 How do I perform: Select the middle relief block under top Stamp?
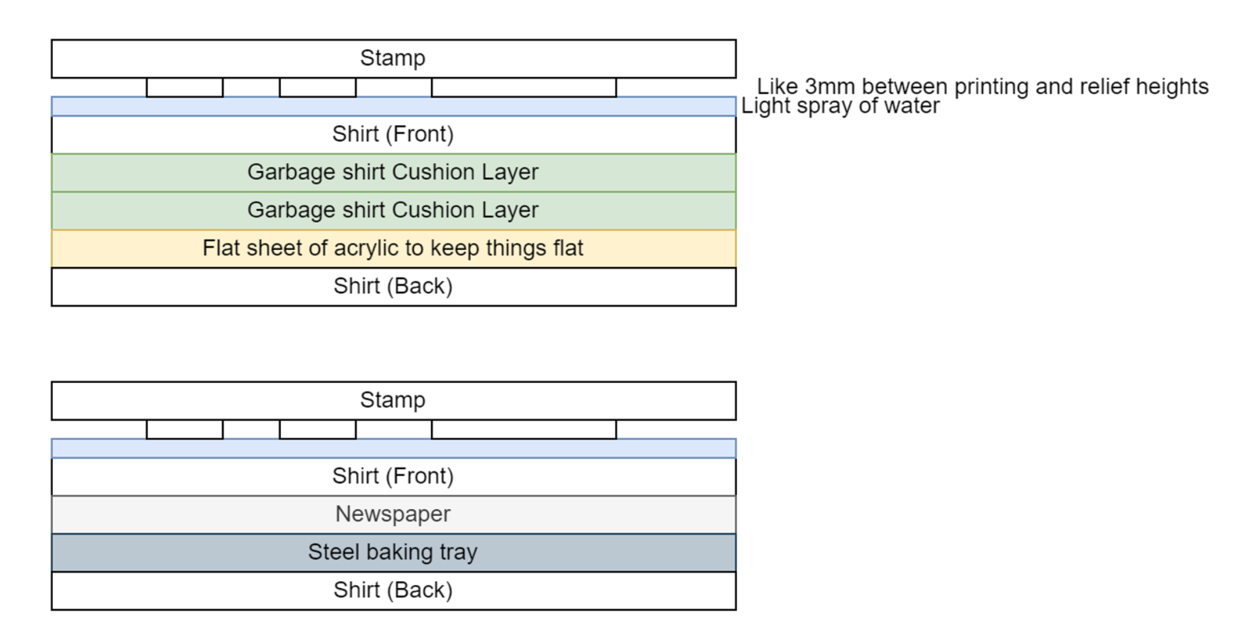pyautogui.click(x=318, y=87)
